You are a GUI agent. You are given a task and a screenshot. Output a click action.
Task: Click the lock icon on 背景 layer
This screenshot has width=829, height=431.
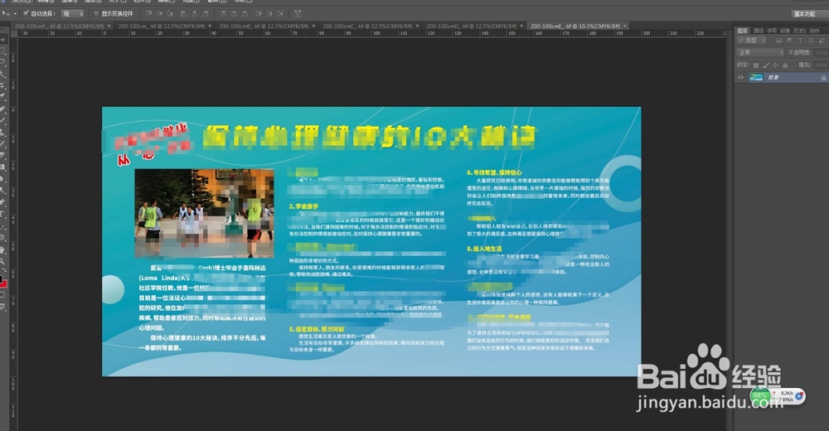click(824, 77)
